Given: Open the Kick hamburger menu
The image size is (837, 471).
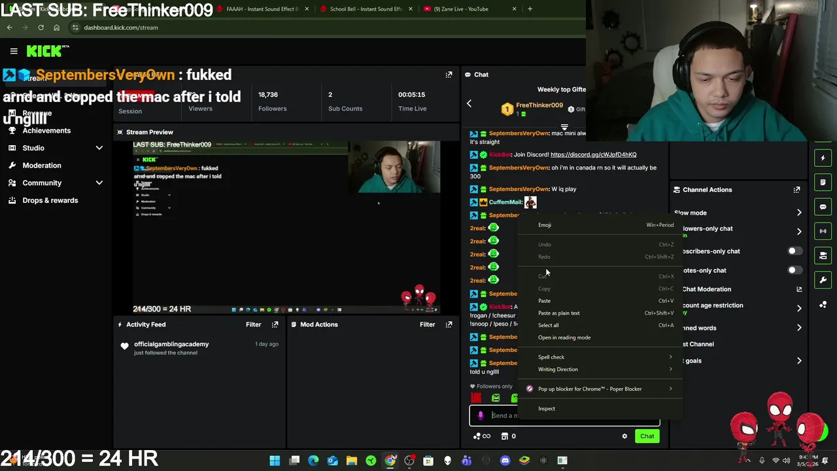Looking at the screenshot, I should 14,51.
